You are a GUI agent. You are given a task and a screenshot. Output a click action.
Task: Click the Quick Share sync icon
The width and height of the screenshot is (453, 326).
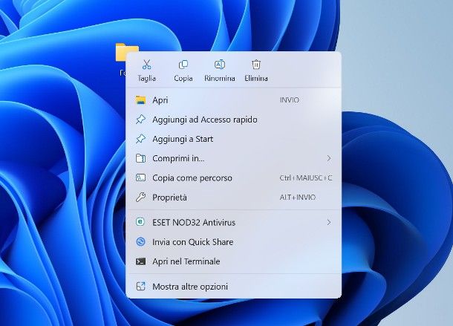coord(140,241)
